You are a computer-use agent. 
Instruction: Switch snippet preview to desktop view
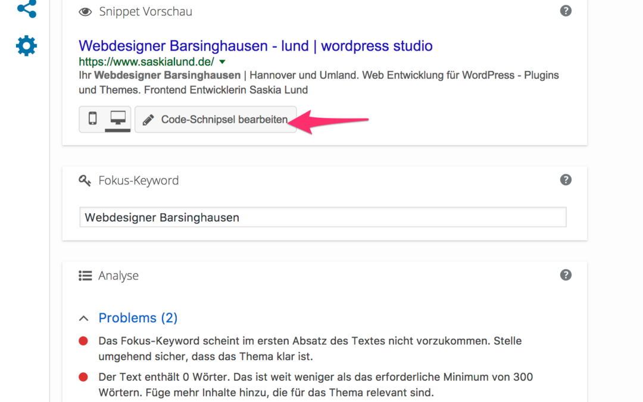[117, 119]
